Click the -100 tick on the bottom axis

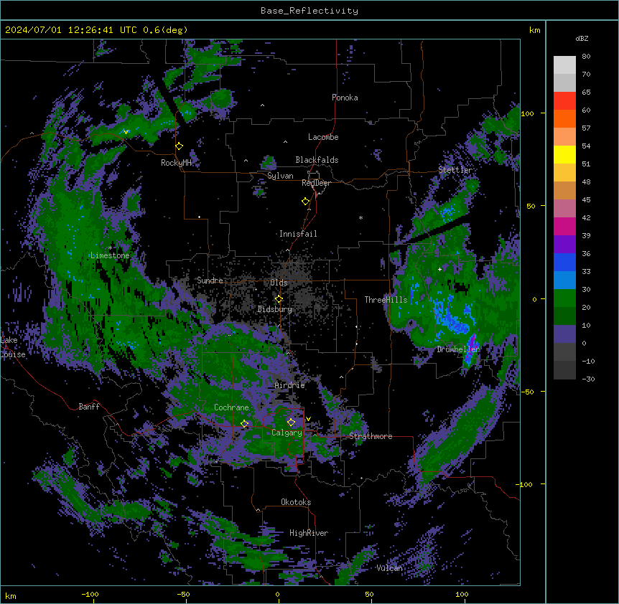90,594
